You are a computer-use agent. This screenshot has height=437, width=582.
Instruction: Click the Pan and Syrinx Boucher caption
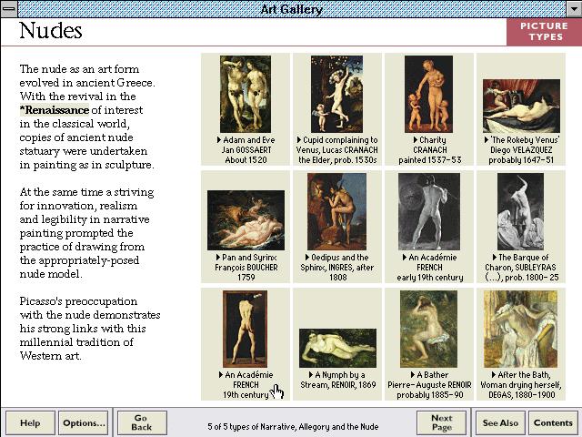[246, 268]
